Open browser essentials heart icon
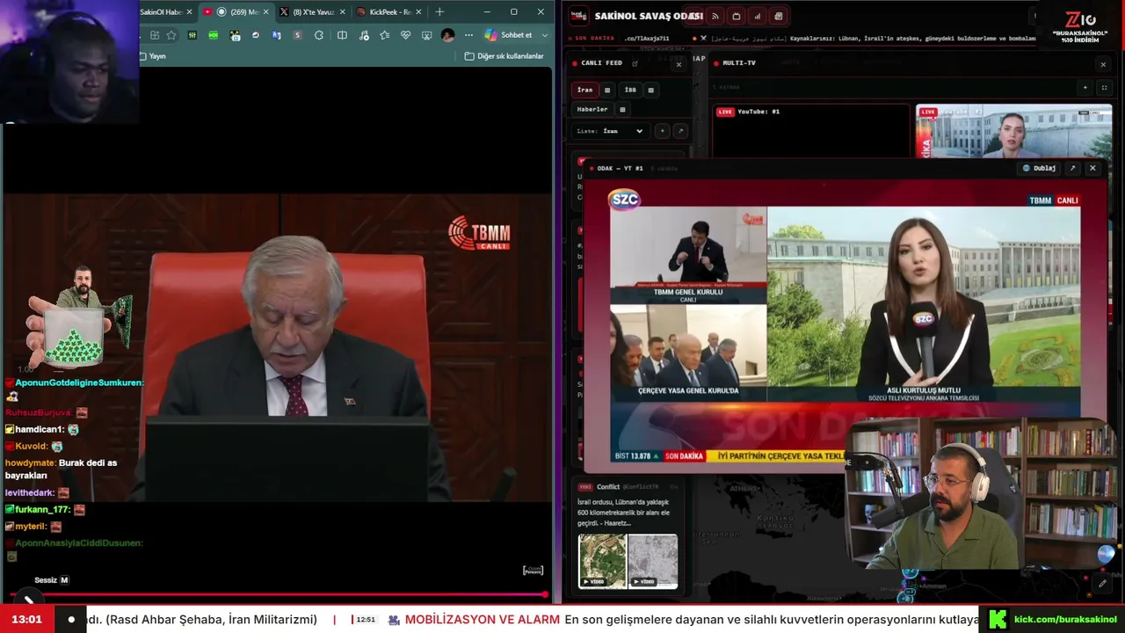The height and width of the screenshot is (633, 1125). 405,35
